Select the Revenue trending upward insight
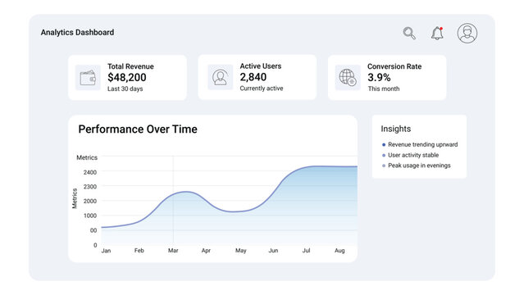This screenshot has width=524, height=295. tap(423, 145)
